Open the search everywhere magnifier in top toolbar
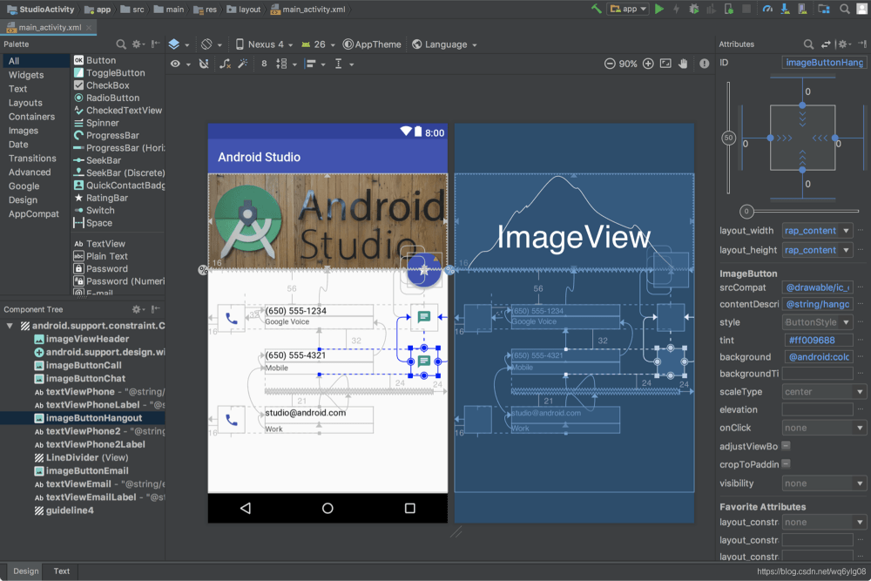Screen dimensions: 871x581 point(844,9)
